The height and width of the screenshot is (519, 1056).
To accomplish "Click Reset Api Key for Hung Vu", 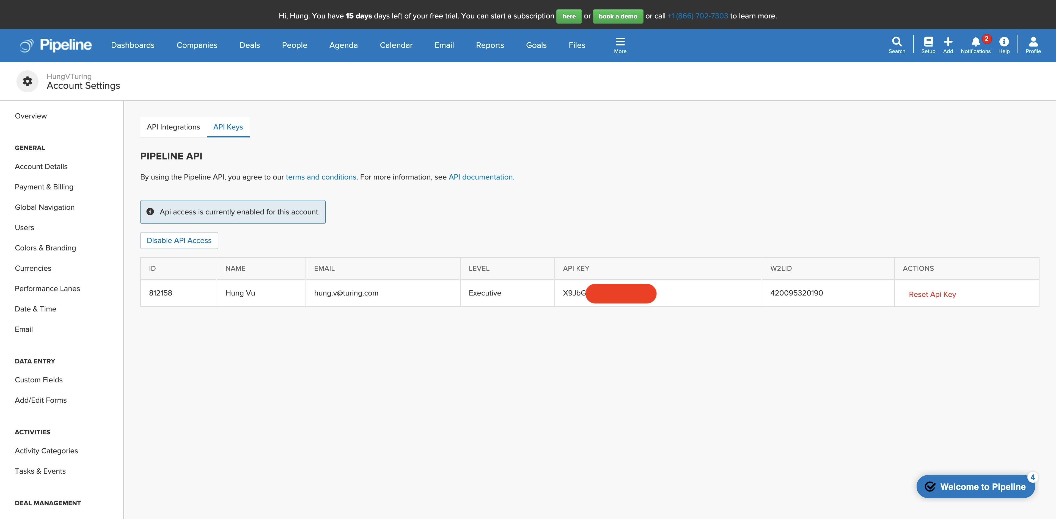I will click(932, 294).
